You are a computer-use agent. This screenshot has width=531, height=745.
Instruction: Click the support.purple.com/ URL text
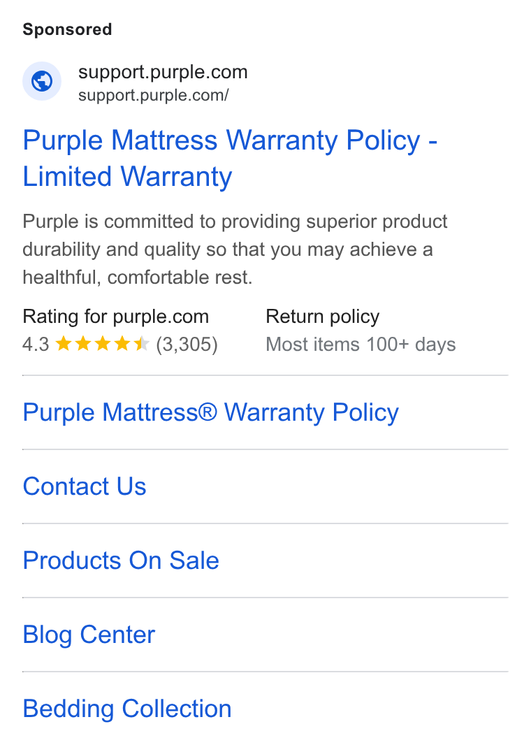pyautogui.click(x=154, y=95)
